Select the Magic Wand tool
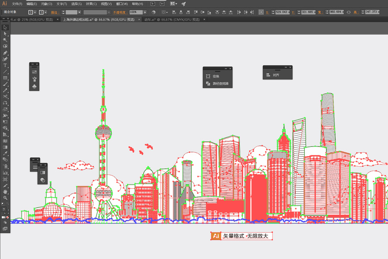The height and width of the screenshot is (259, 388). click(5, 40)
